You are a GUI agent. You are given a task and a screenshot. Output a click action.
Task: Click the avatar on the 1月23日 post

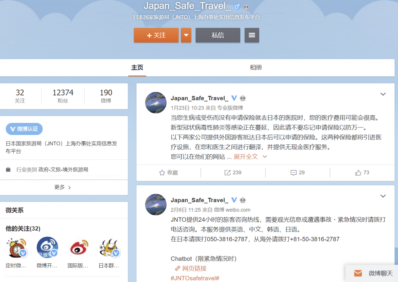click(156, 103)
